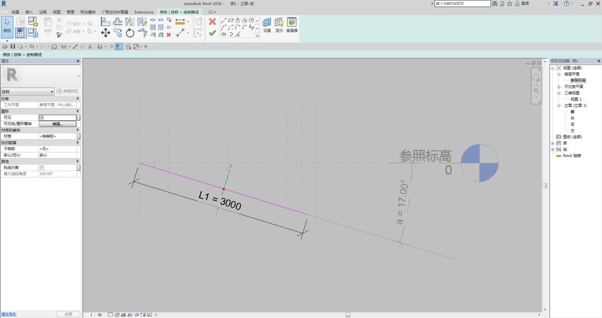Click the 1 : 50 view scale control
This screenshot has height=318, width=602.
96,315
